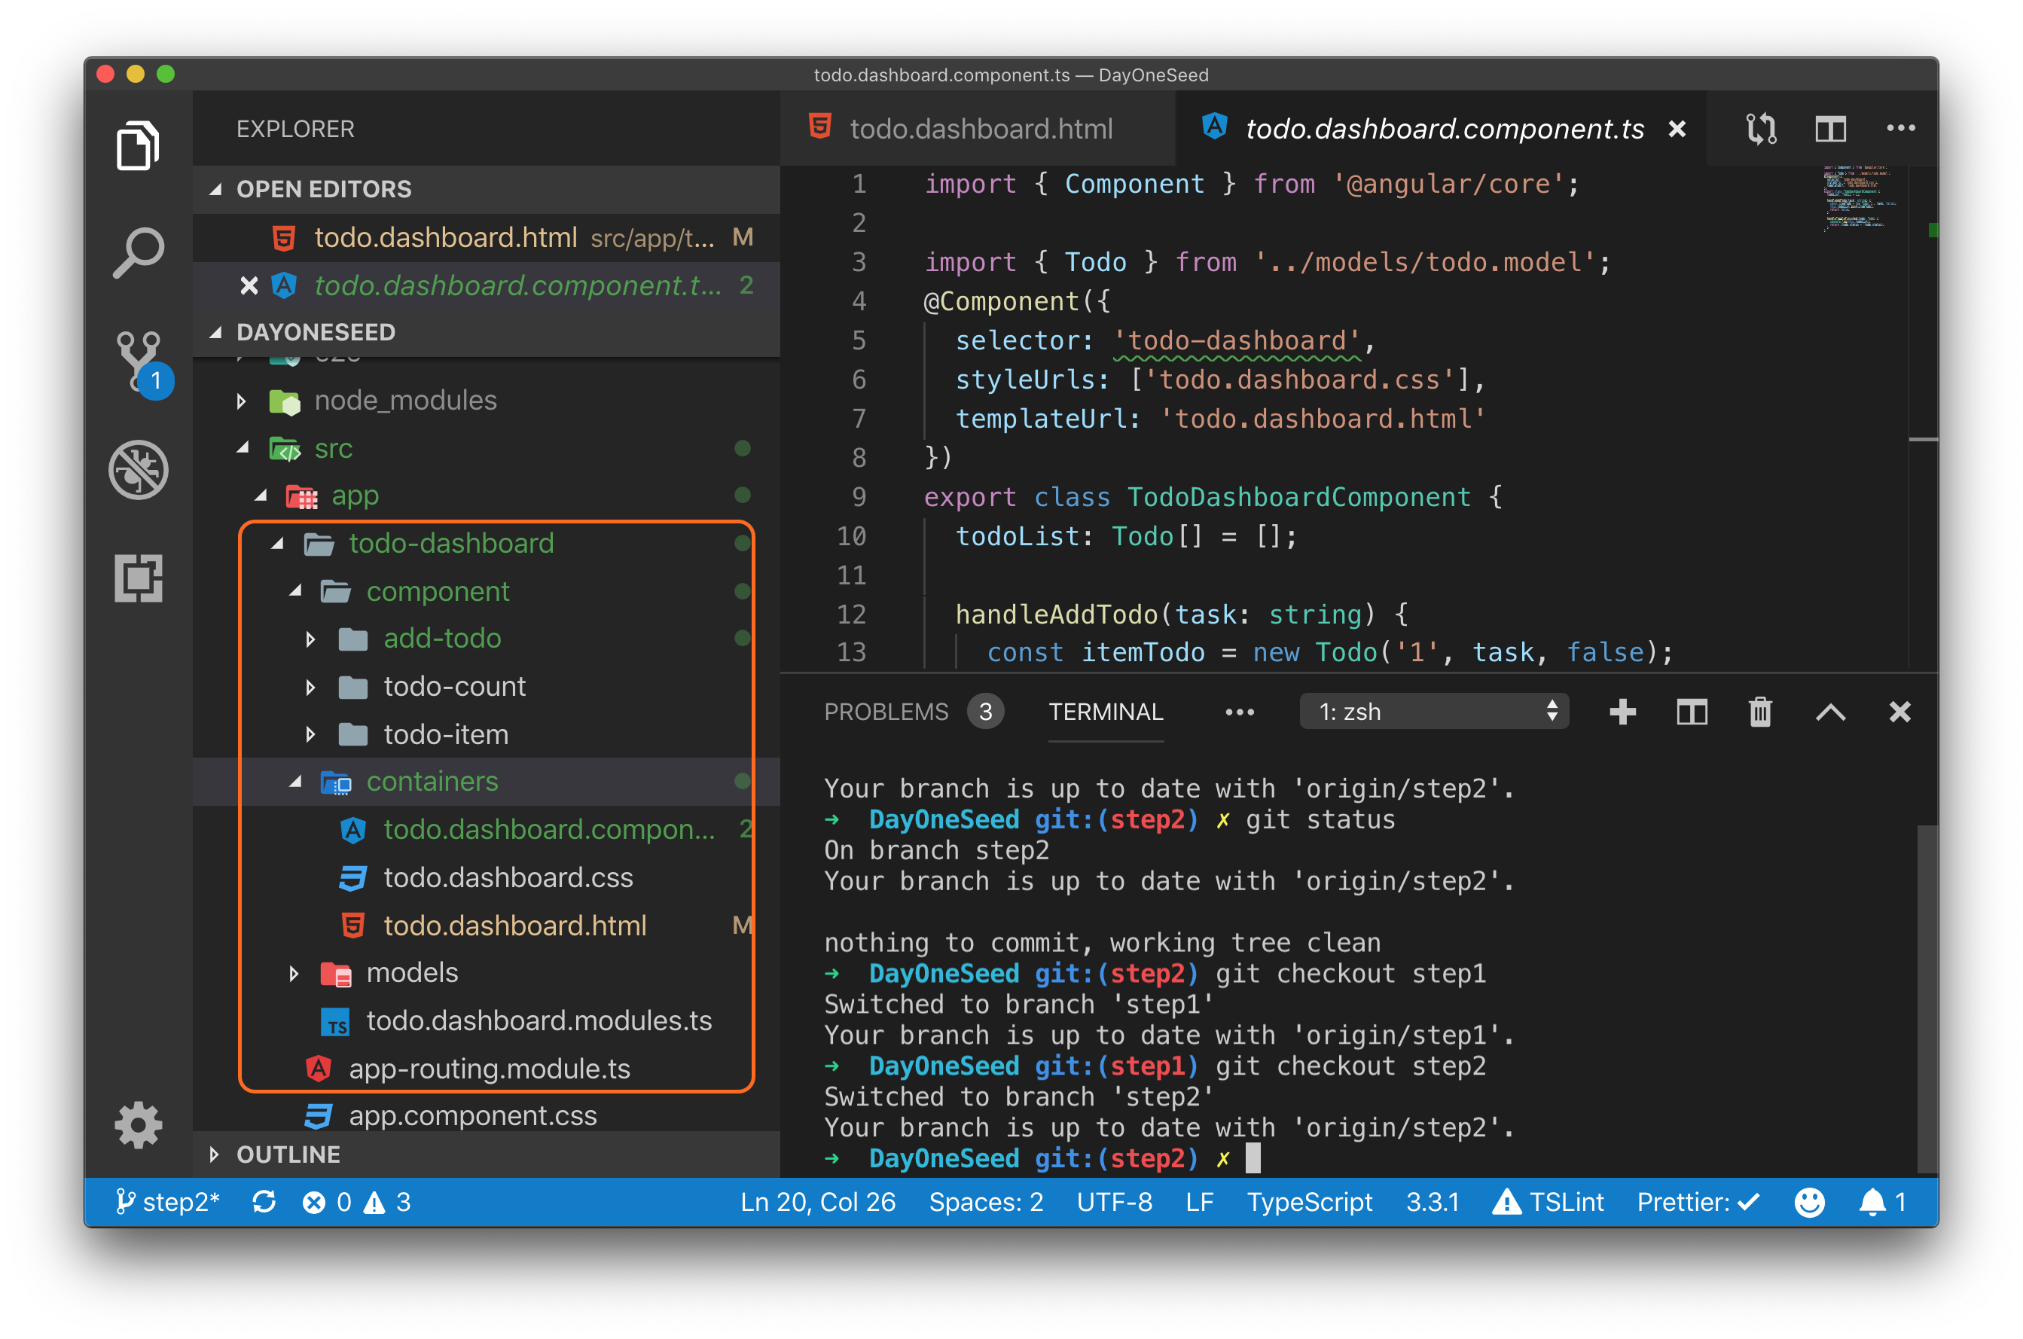Select the TERMINAL panel tab
2023x1339 pixels.
pyautogui.click(x=1105, y=712)
